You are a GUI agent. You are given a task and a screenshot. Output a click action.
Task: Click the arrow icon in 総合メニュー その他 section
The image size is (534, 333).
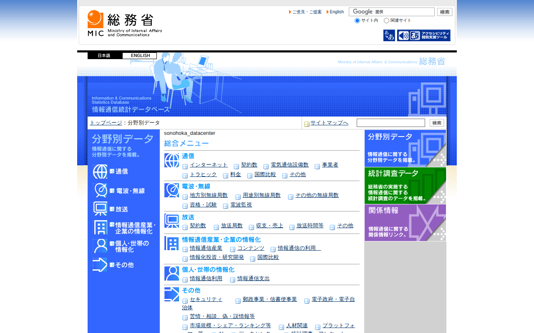click(172, 294)
